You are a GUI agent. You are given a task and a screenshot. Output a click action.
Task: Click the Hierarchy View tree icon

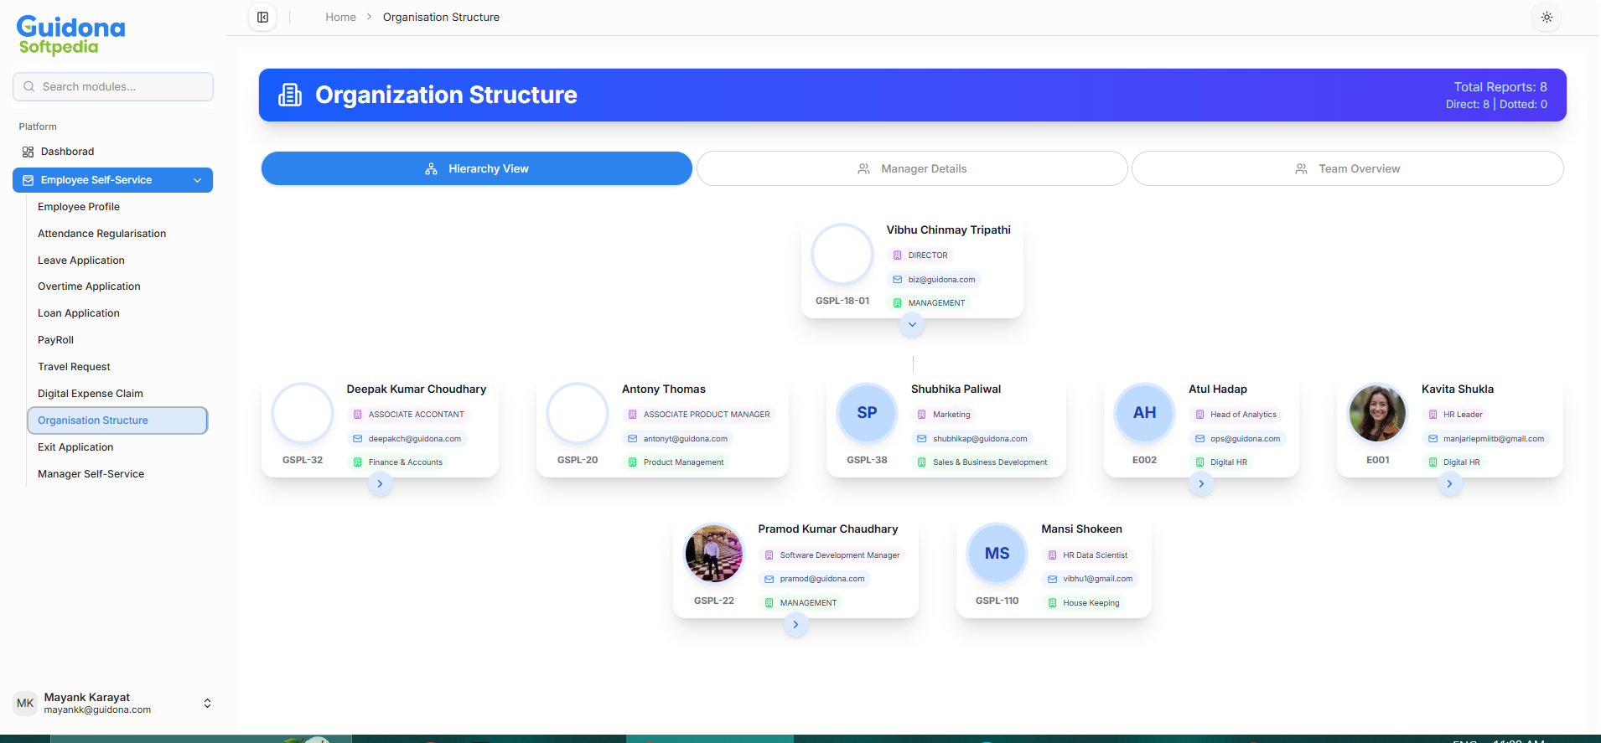pyautogui.click(x=431, y=168)
